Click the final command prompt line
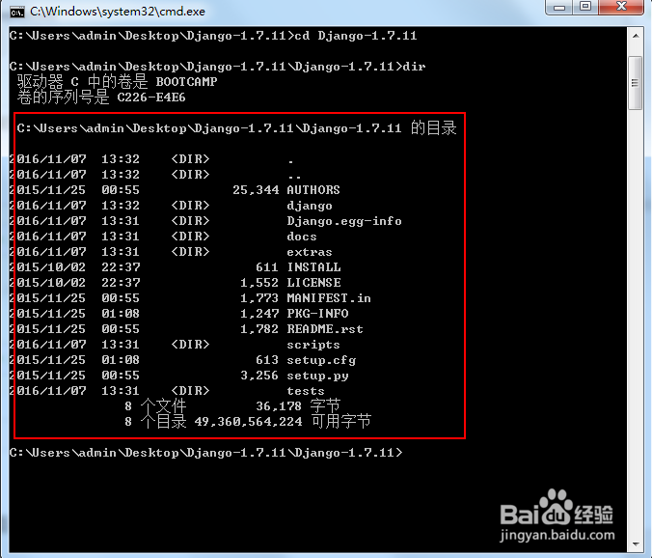This screenshot has width=652, height=558. [x=205, y=453]
